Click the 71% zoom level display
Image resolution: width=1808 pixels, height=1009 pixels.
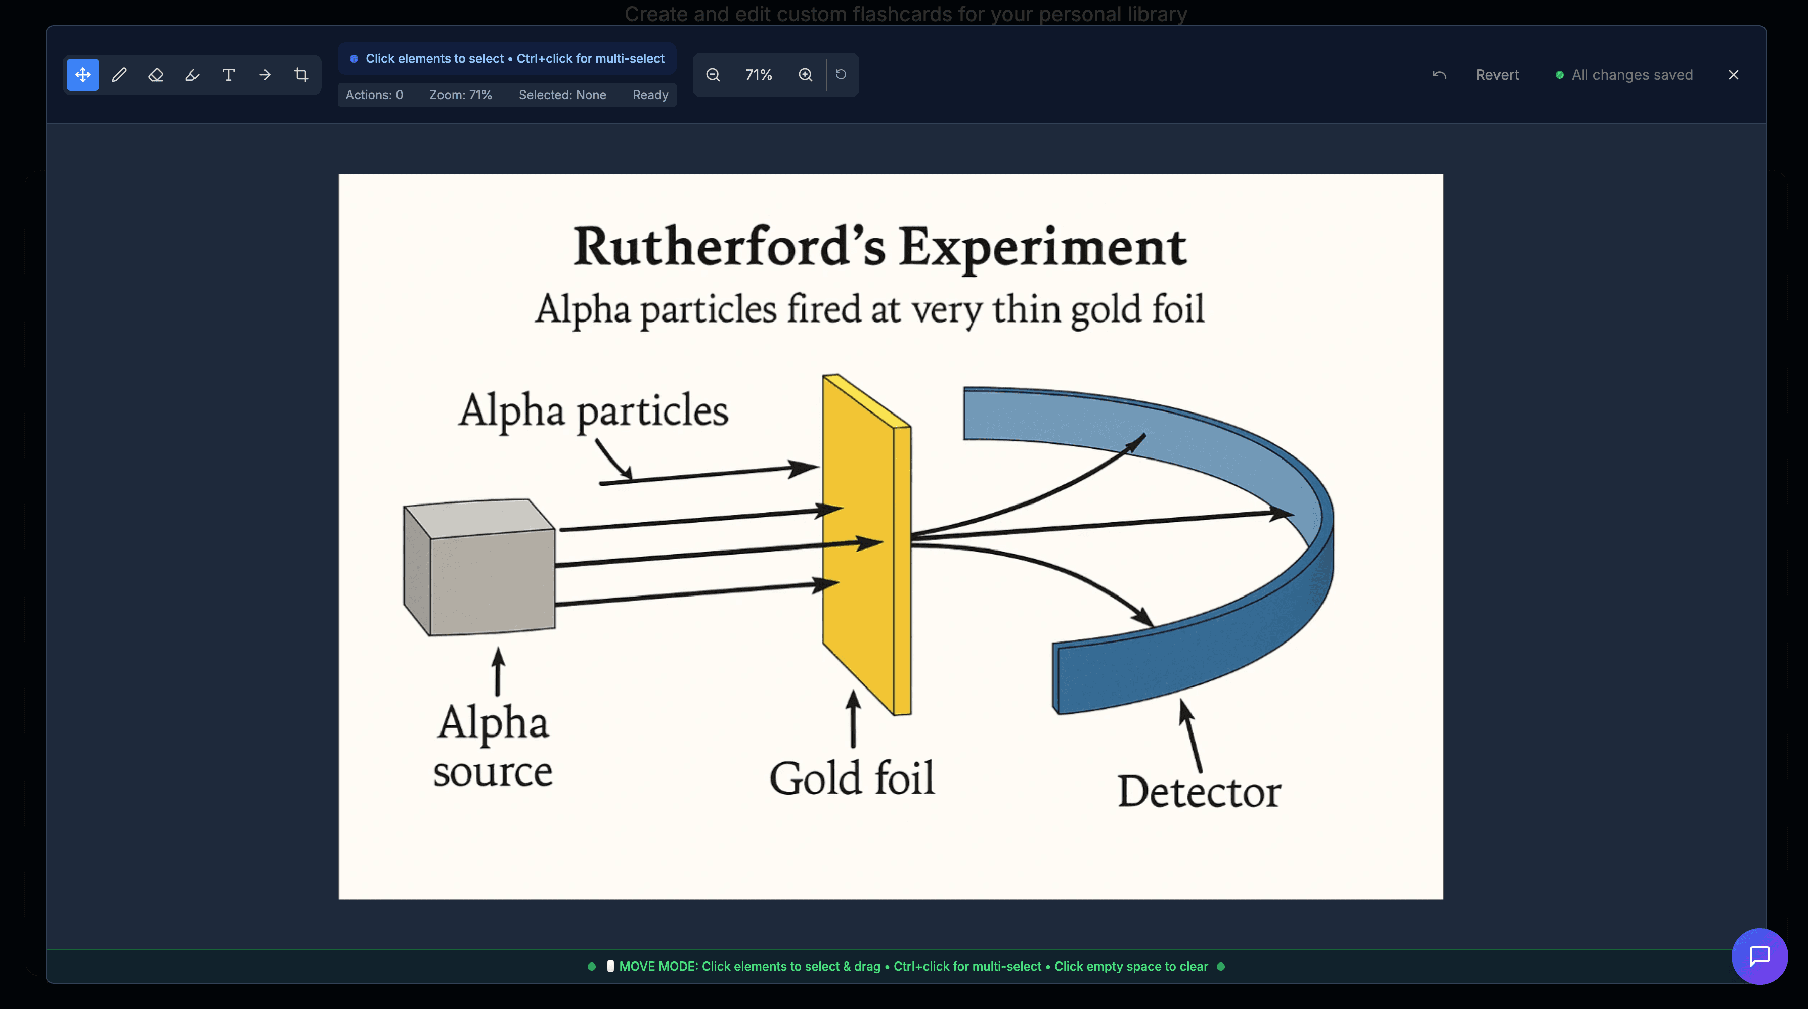point(759,74)
